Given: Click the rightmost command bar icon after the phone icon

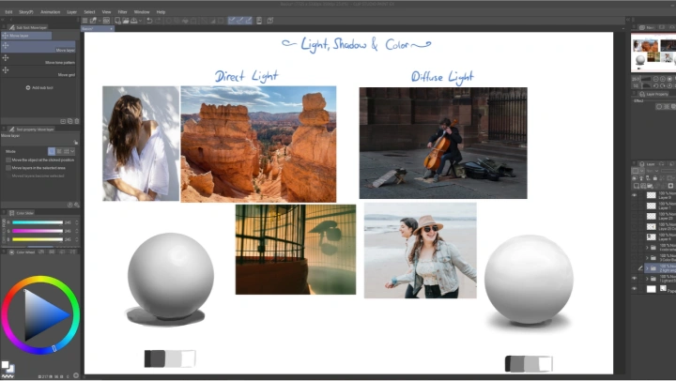Looking at the screenshot, I should pyautogui.click(x=270, y=21).
